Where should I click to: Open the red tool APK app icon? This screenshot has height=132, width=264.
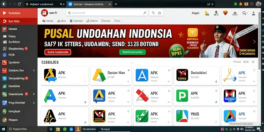(x=142, y=96)
